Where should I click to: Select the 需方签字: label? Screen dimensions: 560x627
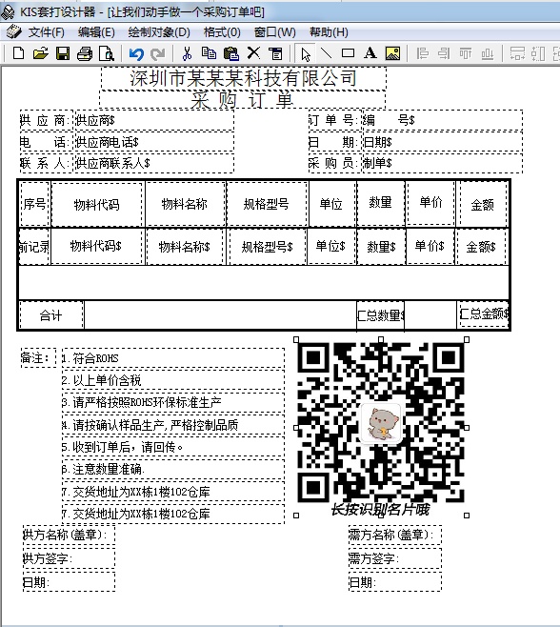[x=395, y=558]
